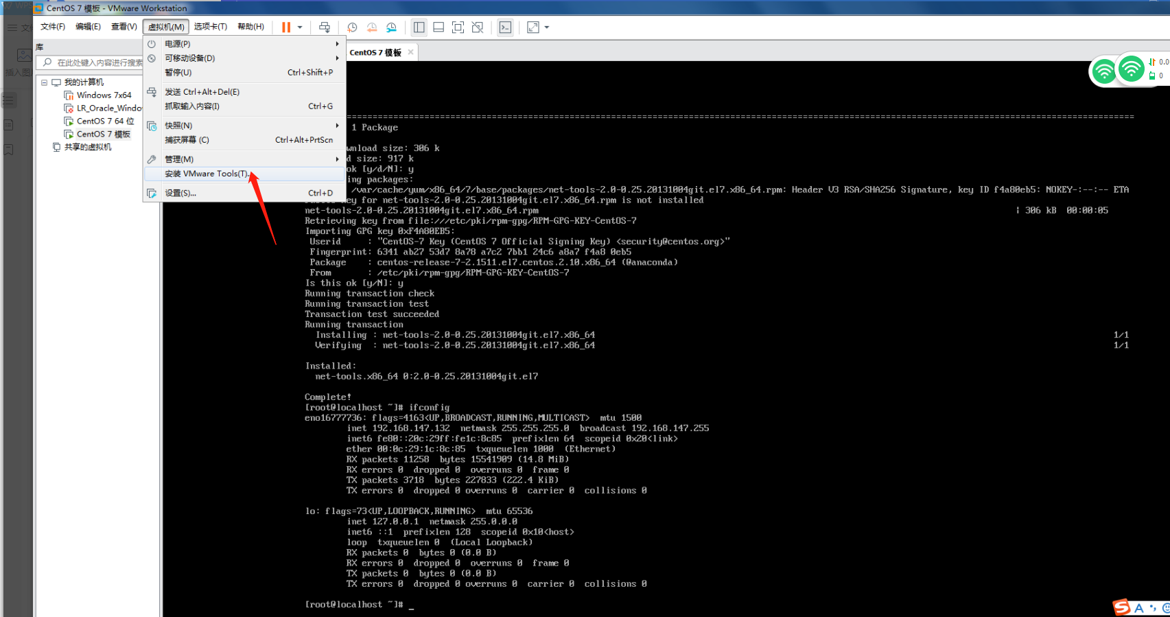Click the stretch guest display icon

click(533, 27)
